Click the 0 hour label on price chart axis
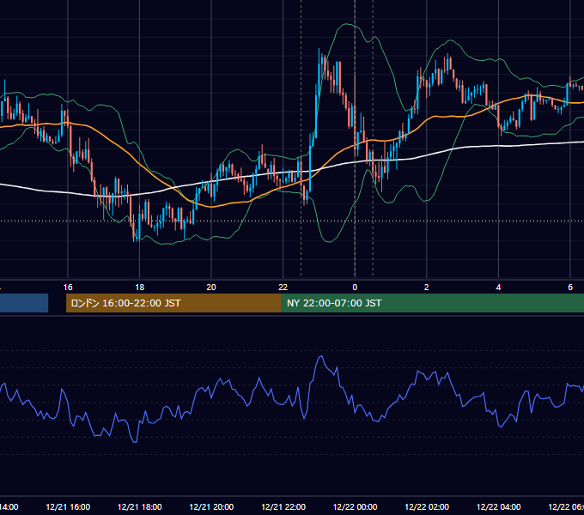Screen dimensions: 584x515 [355, 288]
